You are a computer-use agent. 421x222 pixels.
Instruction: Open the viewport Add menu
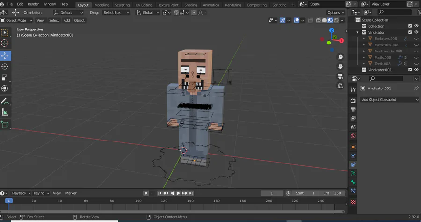[66, 21]
